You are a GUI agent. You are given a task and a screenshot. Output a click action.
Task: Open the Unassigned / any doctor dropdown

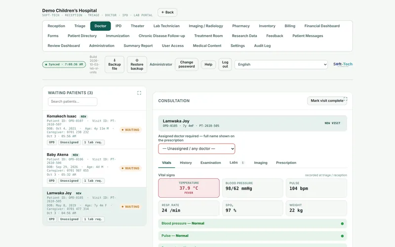(x=197, y=149)
